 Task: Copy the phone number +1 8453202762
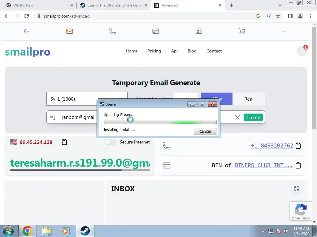tap(298, 146)
